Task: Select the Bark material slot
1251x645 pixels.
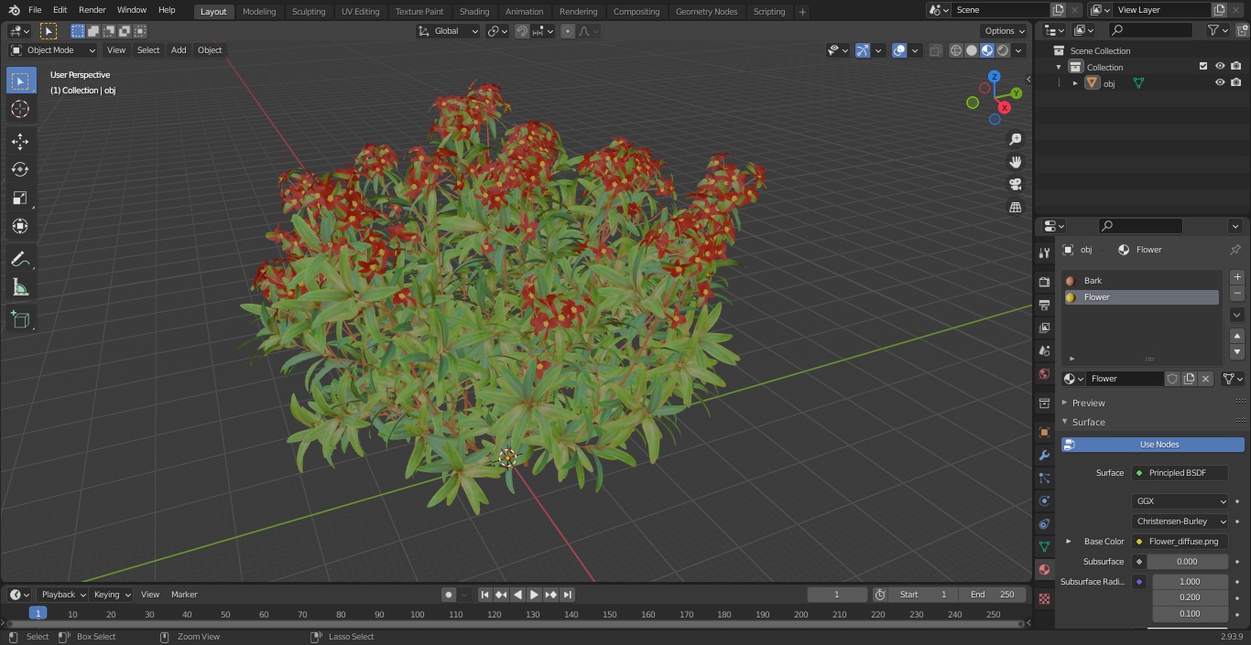Action: pos(1143,281)
